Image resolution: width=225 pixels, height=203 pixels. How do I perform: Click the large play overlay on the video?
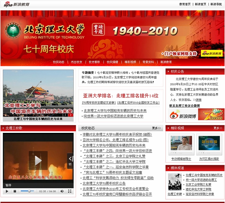pyautogui.click(x=38, y=160)
